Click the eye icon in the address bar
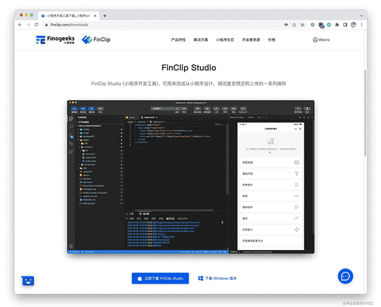Screen dimensions: 381x307 click(x=286, y=25)
